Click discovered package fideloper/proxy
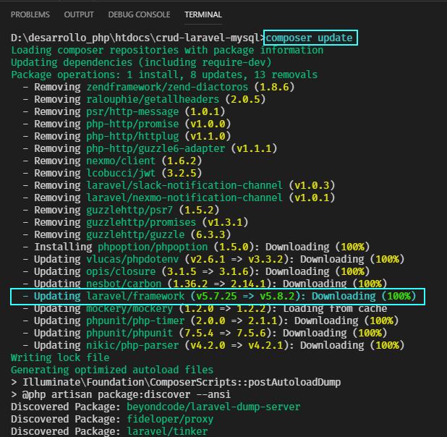The height and width of the screenshot is (437, 447). tap(170, 419)
